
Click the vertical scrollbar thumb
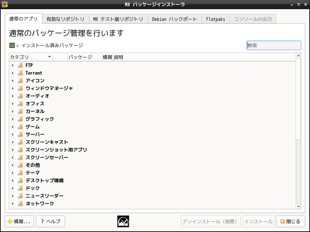[298, 99]
